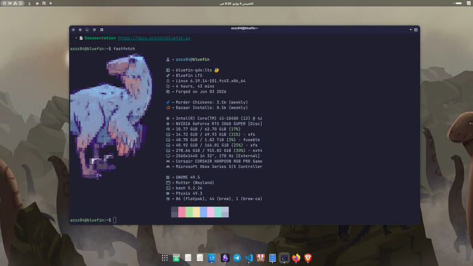The height and width of the screenshot is (266, 473).
Task: Click the Documentation label in terminal
Action: 100,38
